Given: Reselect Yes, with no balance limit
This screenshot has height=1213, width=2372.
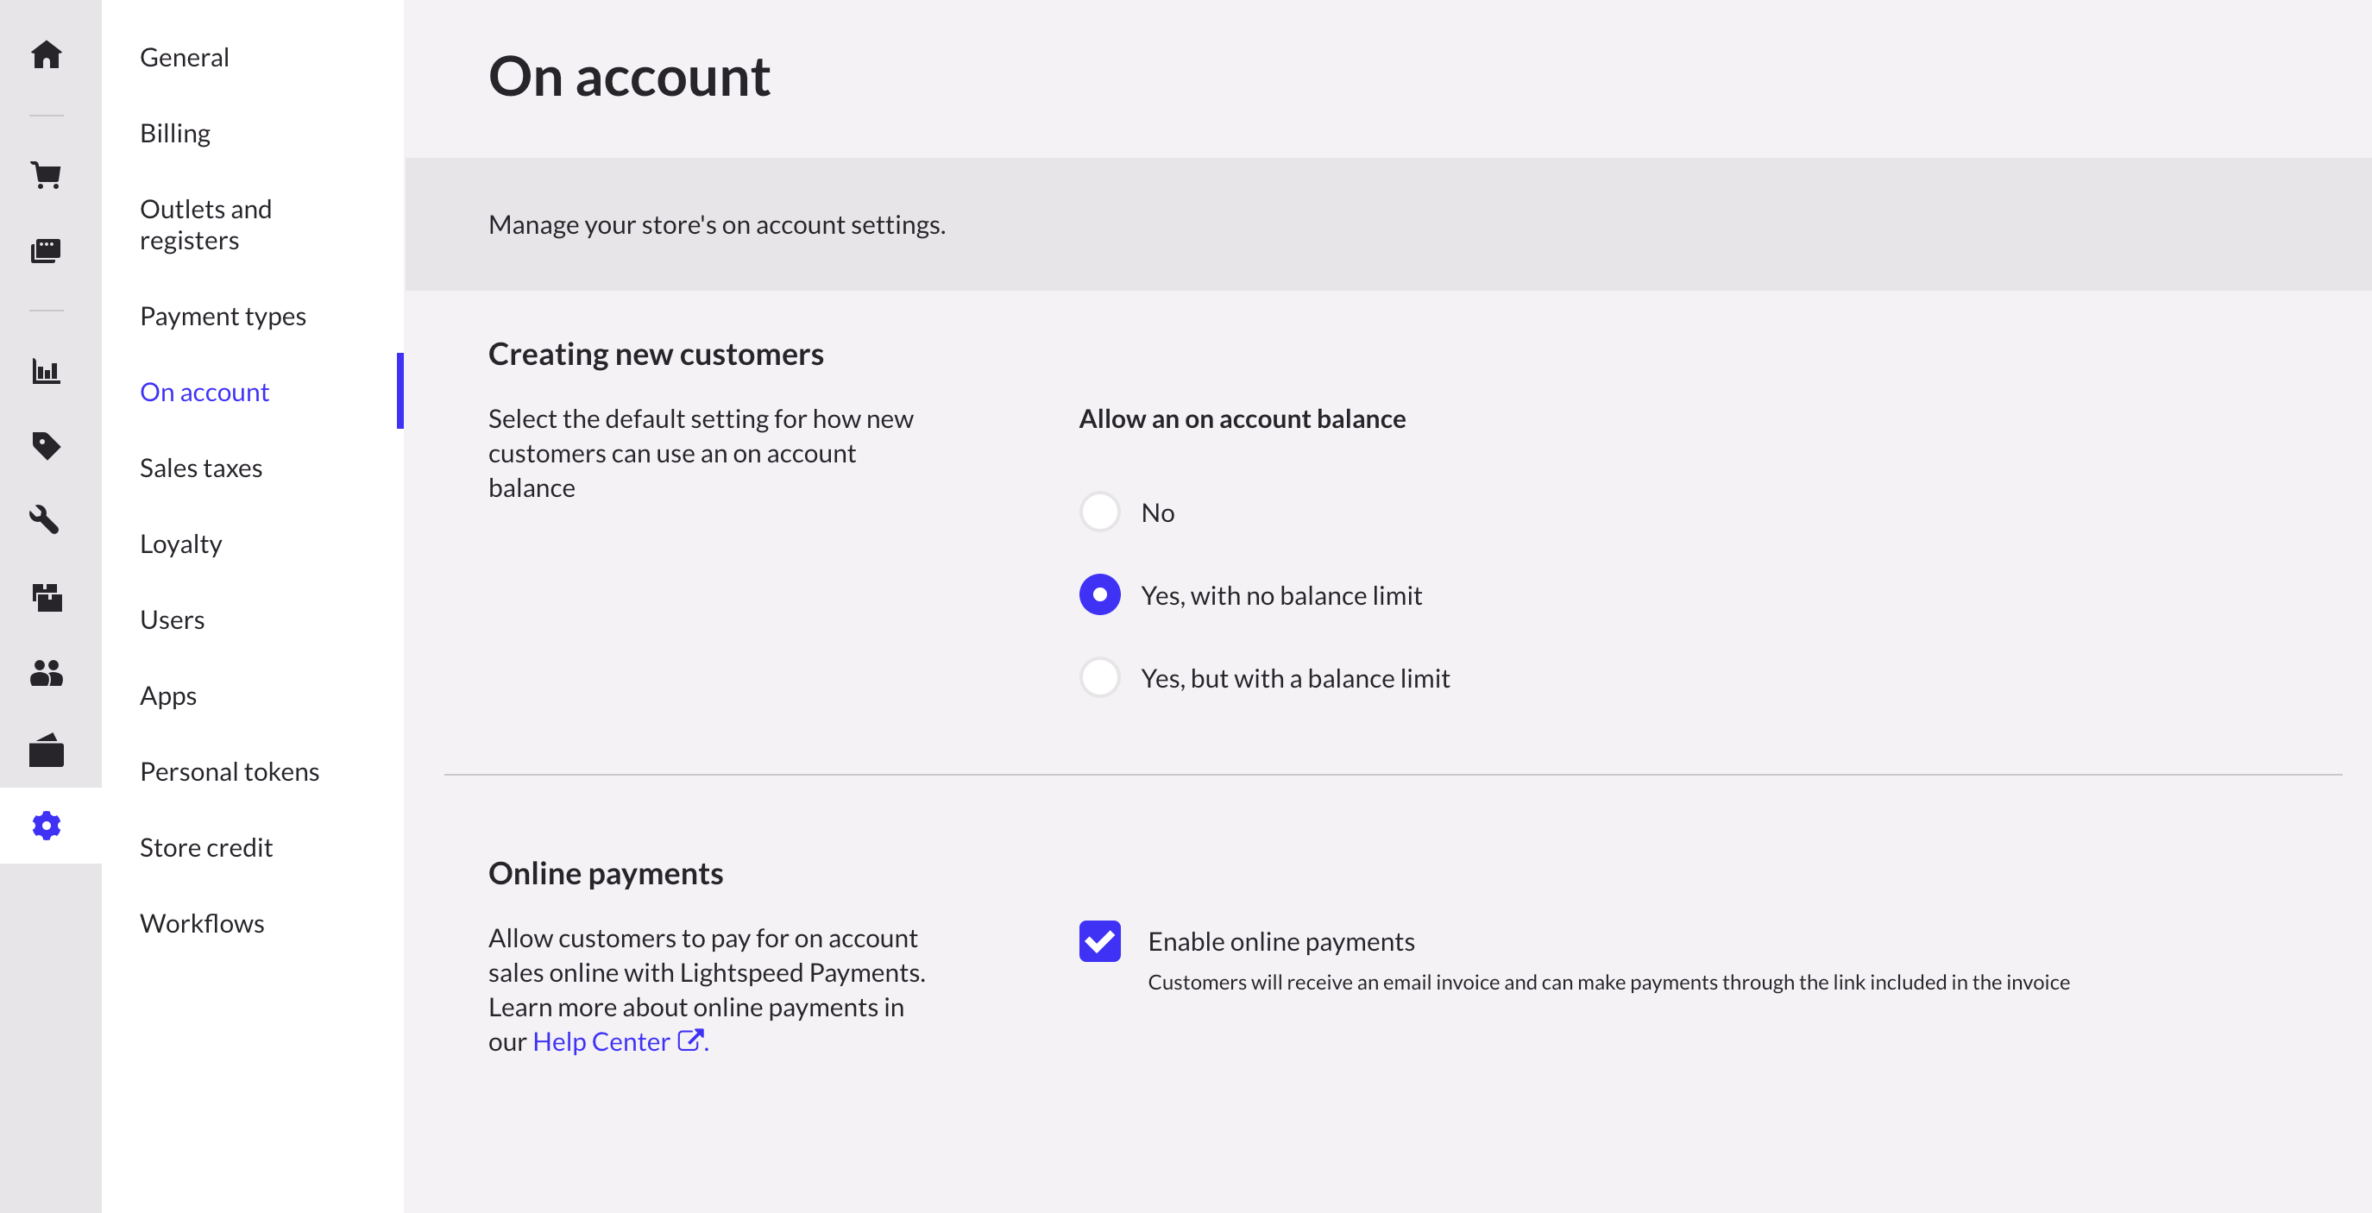Looking at the screenshot, I should pos(1099,595).
